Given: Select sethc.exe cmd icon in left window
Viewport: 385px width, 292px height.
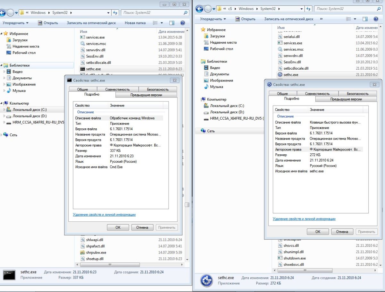Looking at the screenshot, I should [x=82, y=69].
